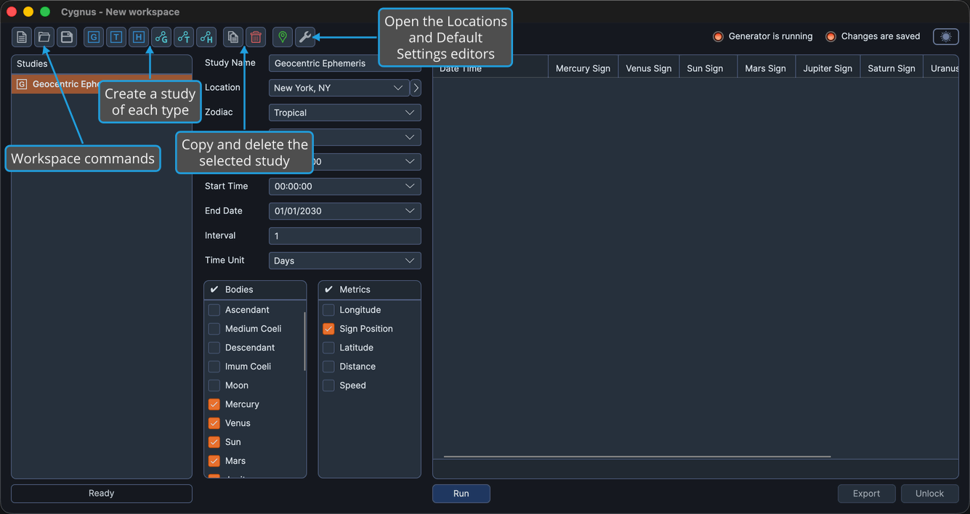
Task: Click the results table horizontal scrollbar
Action: point(637,457)
